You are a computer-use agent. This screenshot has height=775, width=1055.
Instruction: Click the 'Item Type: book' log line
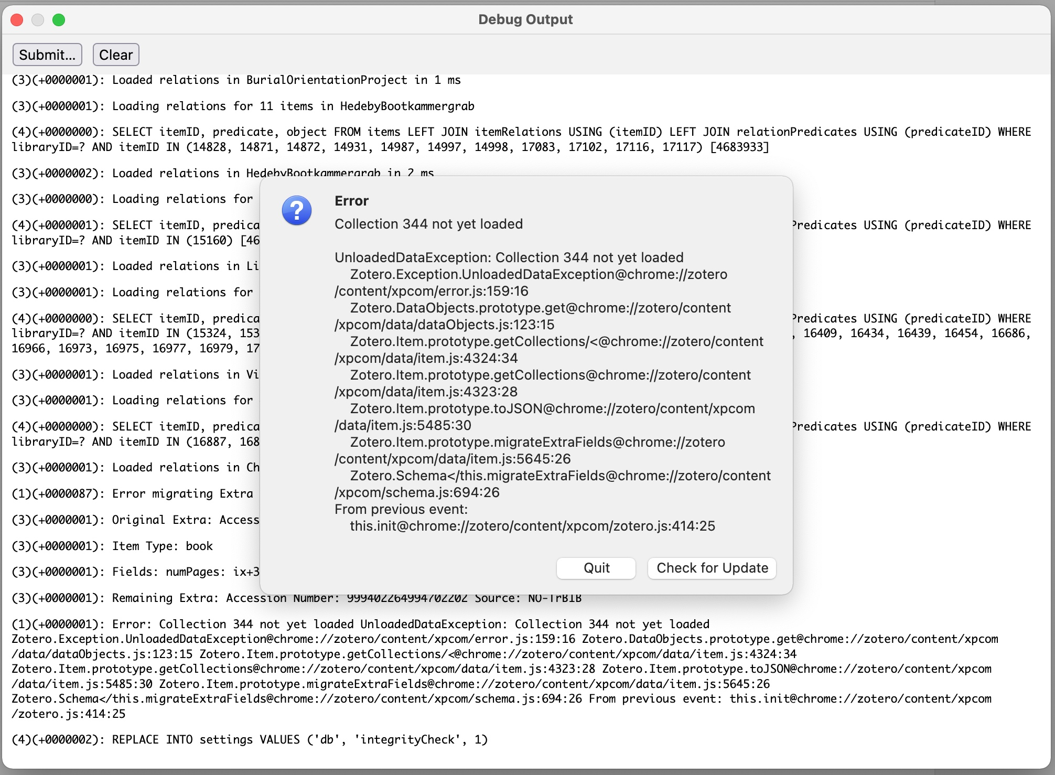112,546
